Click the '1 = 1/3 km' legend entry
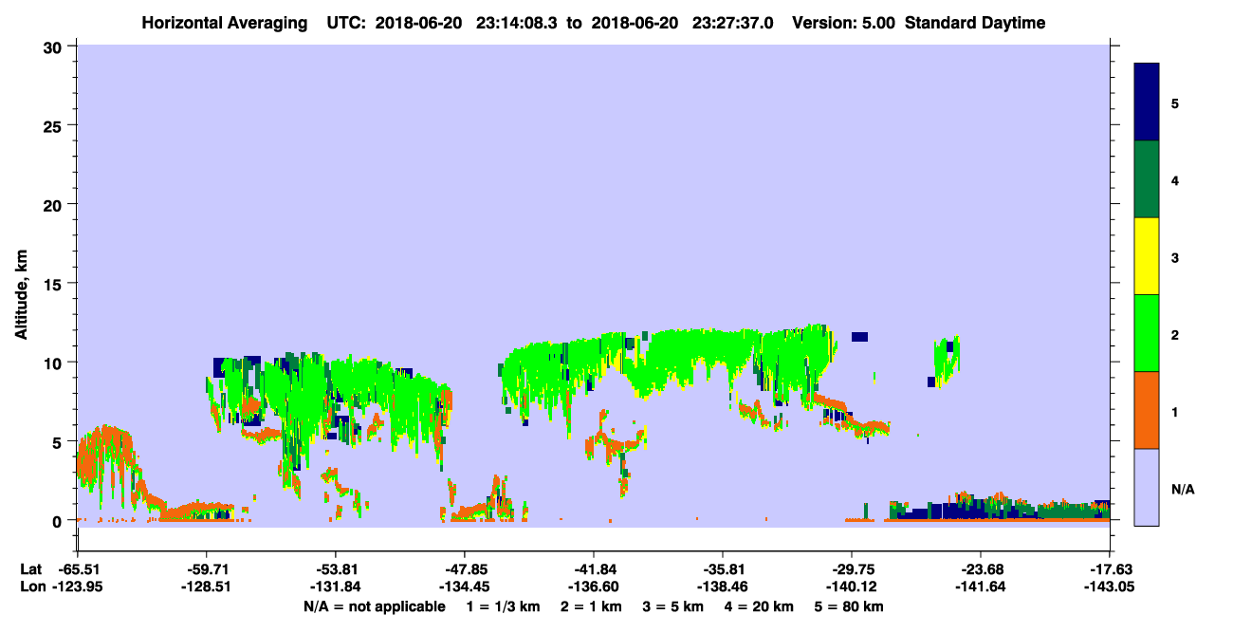 [x=504, y=606]
